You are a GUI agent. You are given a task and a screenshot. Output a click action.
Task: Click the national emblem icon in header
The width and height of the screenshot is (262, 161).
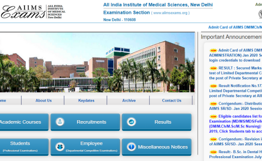(x=260, y=14)
